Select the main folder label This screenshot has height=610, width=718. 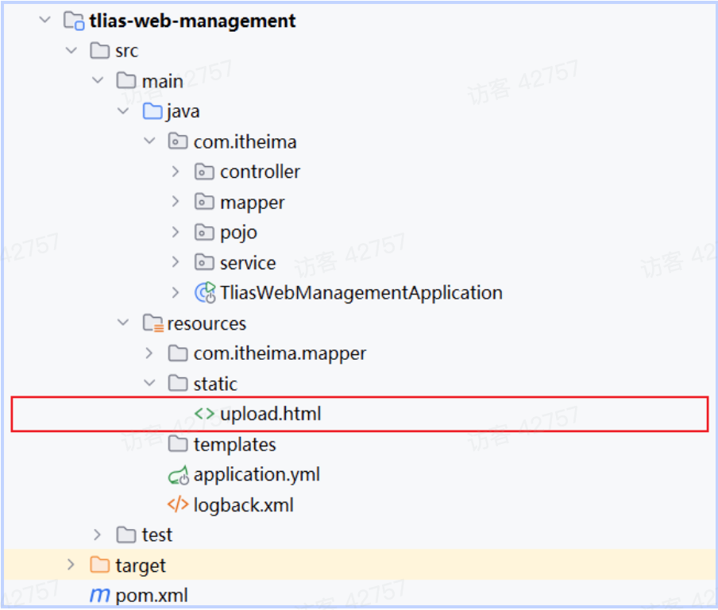[162, 81]
